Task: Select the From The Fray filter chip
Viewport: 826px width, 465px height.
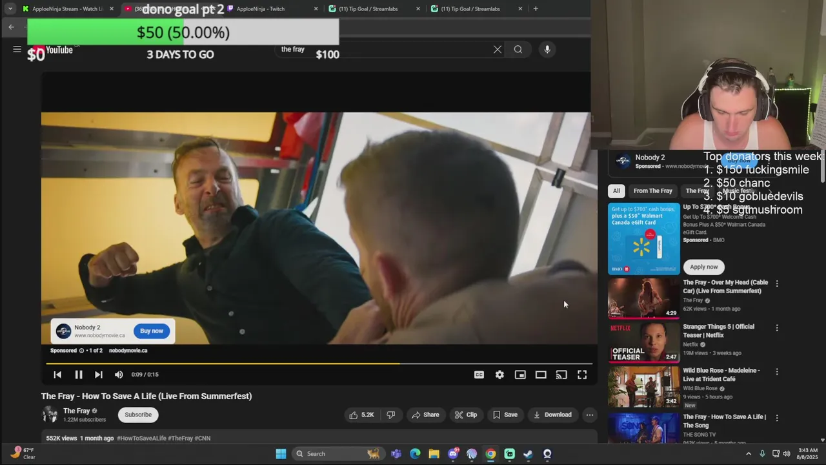Action: (x=652, y=191)
